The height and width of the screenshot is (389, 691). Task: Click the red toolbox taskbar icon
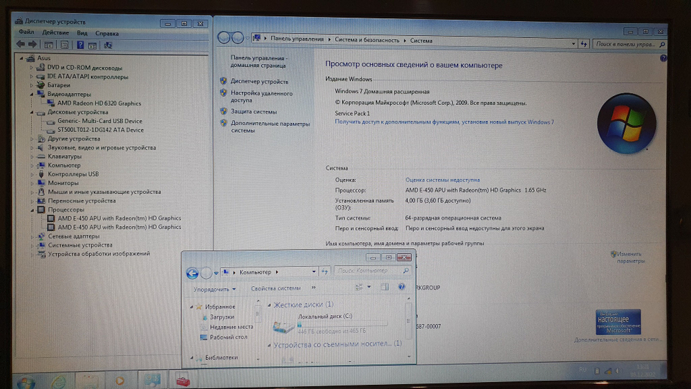(x=183, y=381)
